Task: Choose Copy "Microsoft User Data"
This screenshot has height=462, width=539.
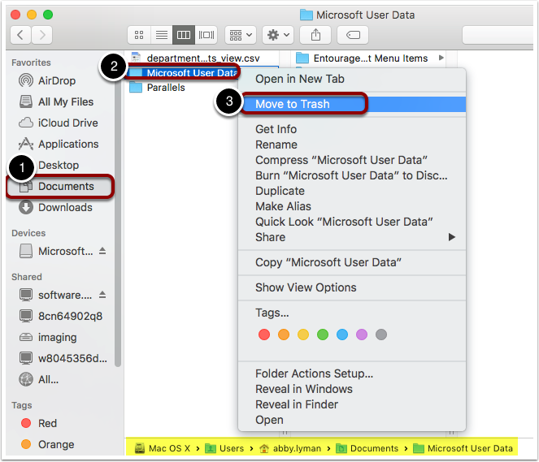Action: (352, 262)
